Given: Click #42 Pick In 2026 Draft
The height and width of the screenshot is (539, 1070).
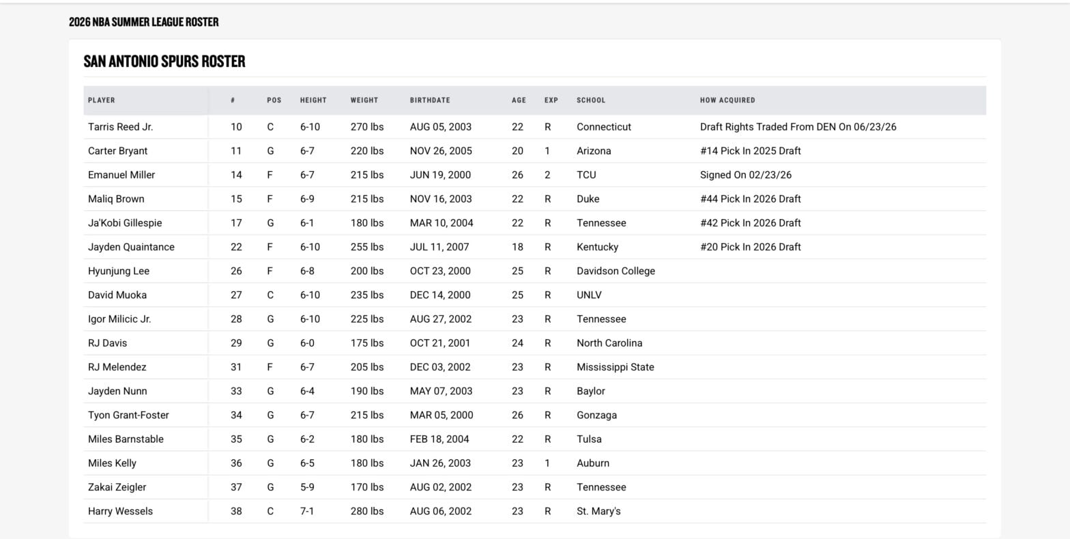Looking at the screenshot, I should [751, 223].
